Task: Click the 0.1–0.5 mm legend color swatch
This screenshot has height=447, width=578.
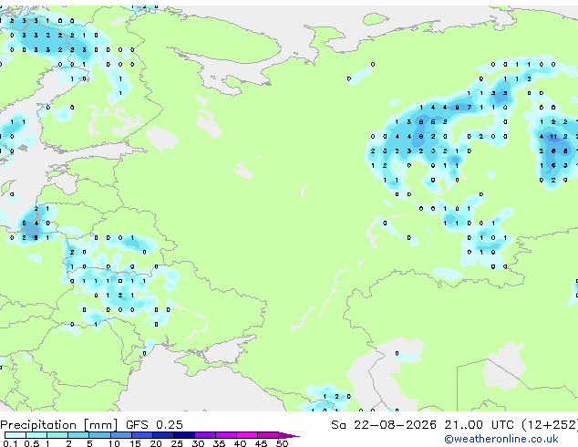Action: 15,435
